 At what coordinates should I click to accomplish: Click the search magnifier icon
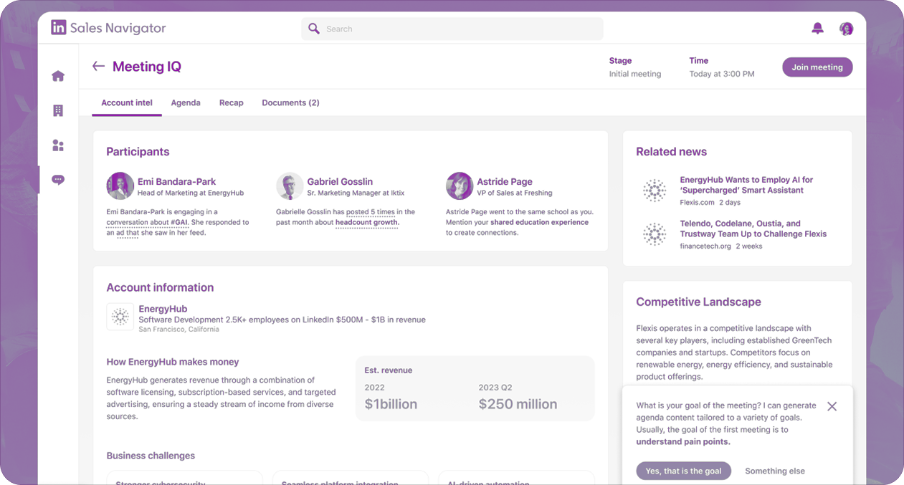point(314,29)
